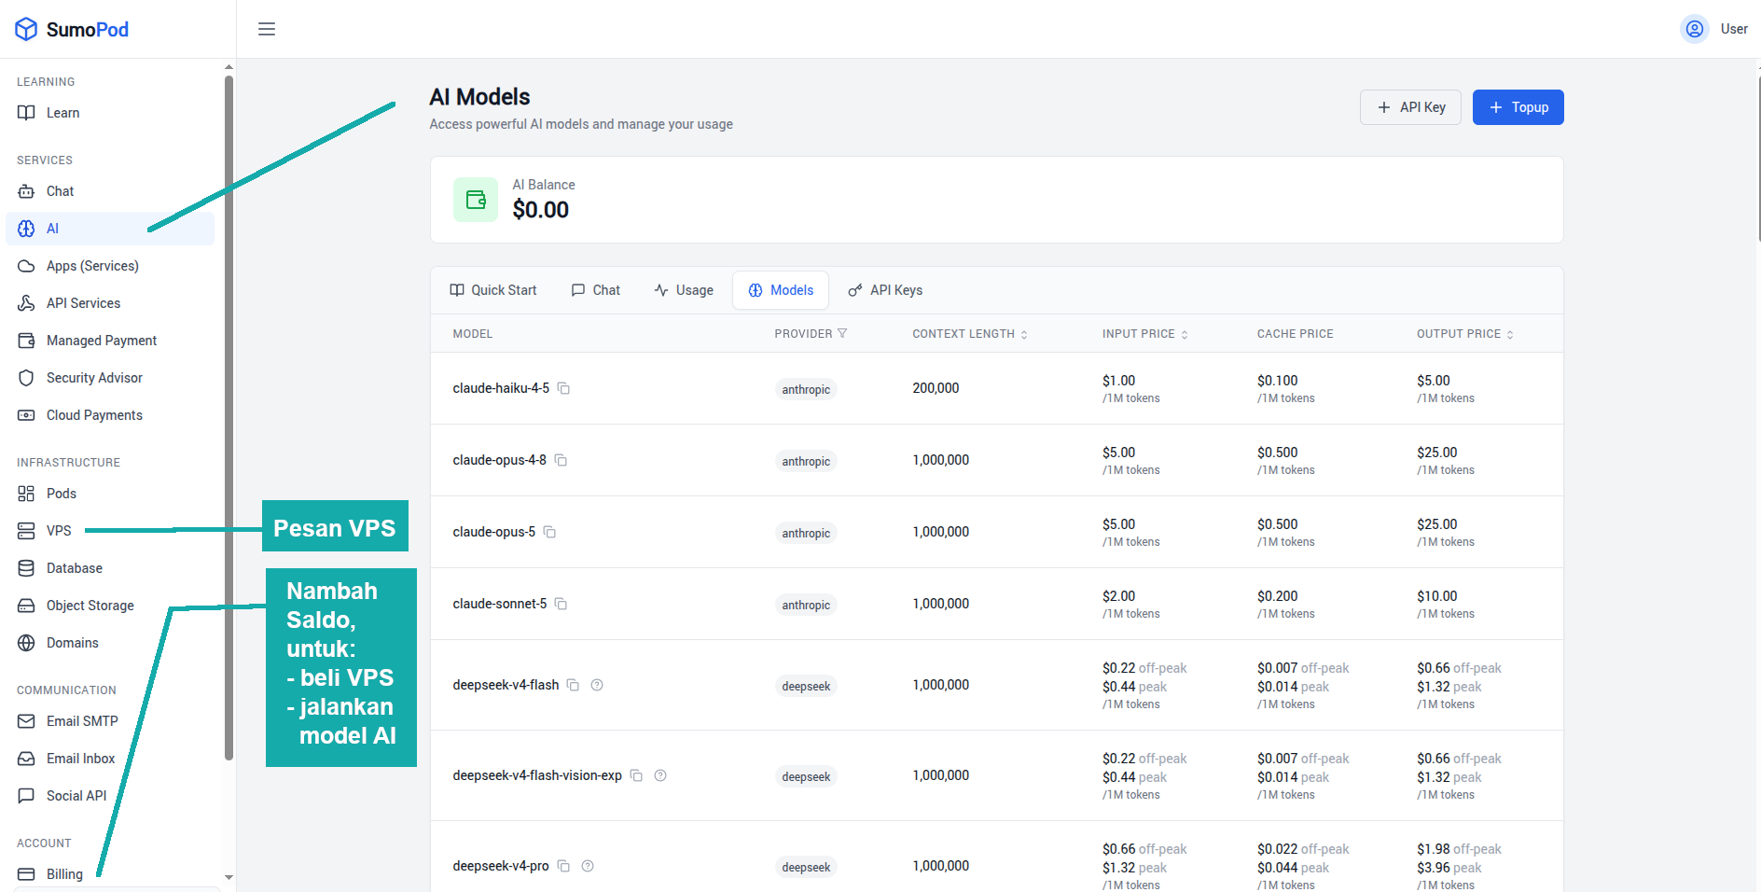1761x892 pixels.
Task: Open Database in sidebar
Action: coord(110,568)
